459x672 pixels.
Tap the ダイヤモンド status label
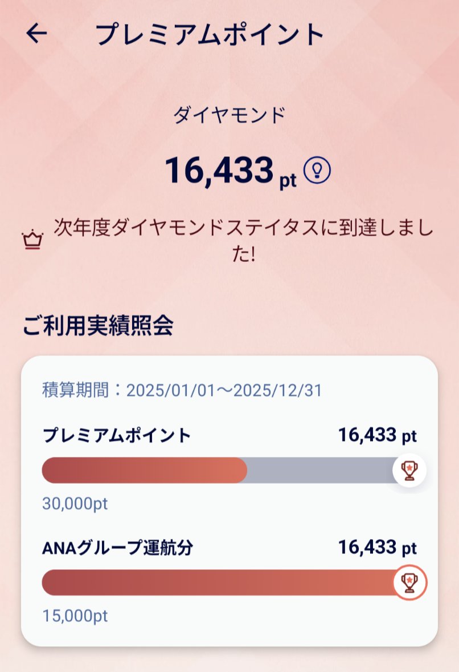point(229,116)
